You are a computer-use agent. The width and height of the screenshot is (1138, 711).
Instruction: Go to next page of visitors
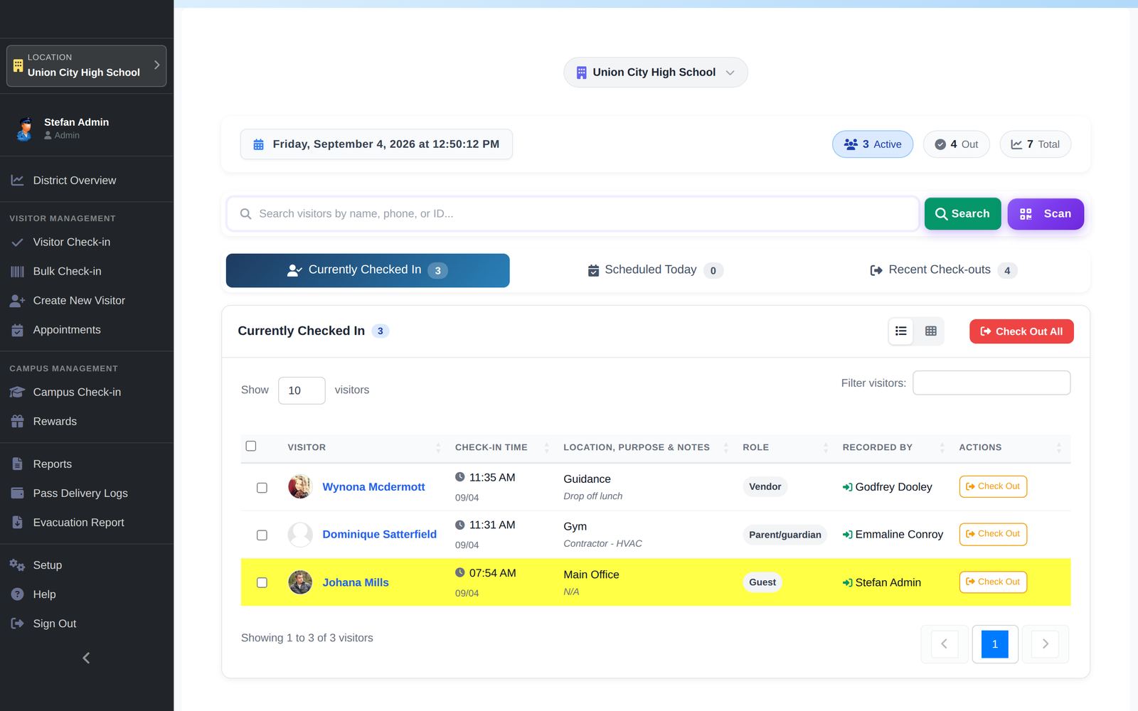click(1045, 644)
